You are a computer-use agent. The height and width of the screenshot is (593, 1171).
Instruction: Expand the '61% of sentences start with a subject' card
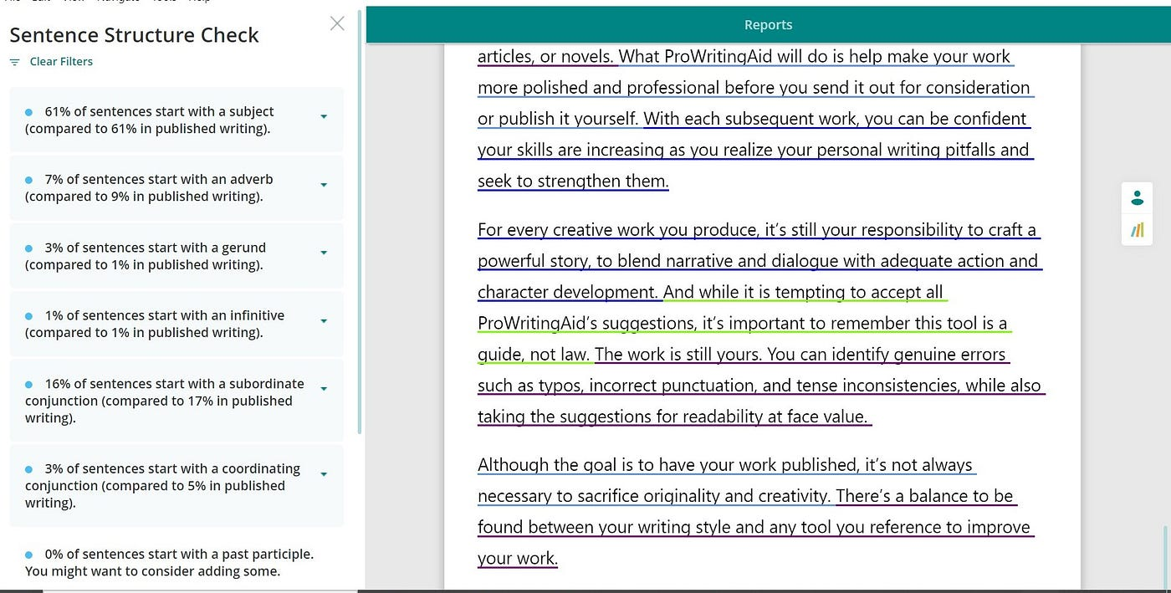(324, 117)
